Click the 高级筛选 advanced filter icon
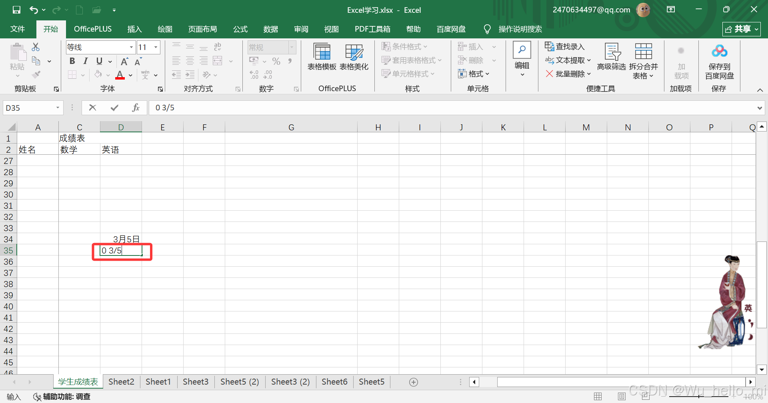 (612, 57)
